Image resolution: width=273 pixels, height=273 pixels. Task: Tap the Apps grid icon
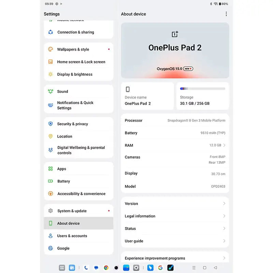pos(51,169)
